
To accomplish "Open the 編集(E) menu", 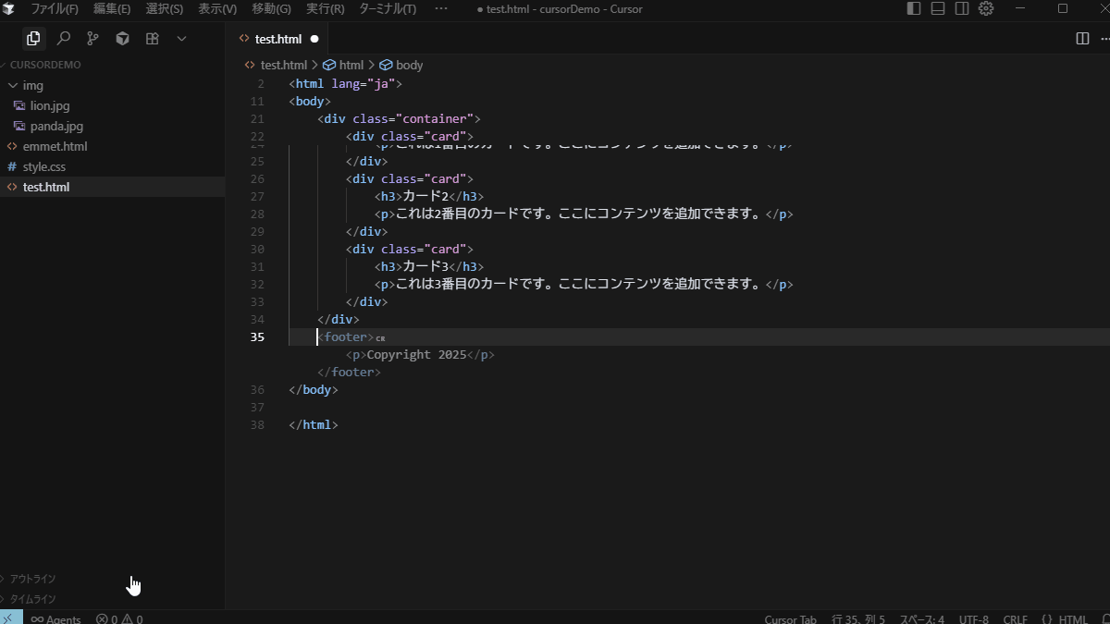I will [x=112, y=8].
